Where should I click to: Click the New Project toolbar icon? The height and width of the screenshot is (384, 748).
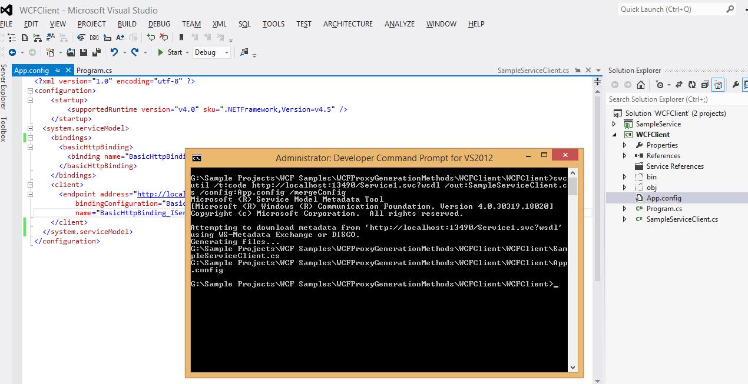(x=50, y=52)
